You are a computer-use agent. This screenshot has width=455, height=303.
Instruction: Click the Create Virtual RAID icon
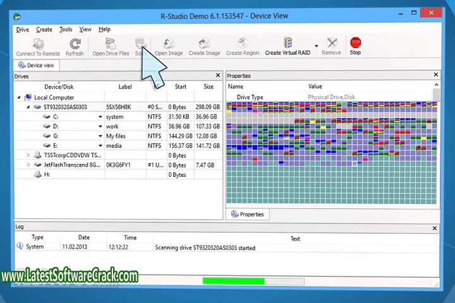click(288, 43)
